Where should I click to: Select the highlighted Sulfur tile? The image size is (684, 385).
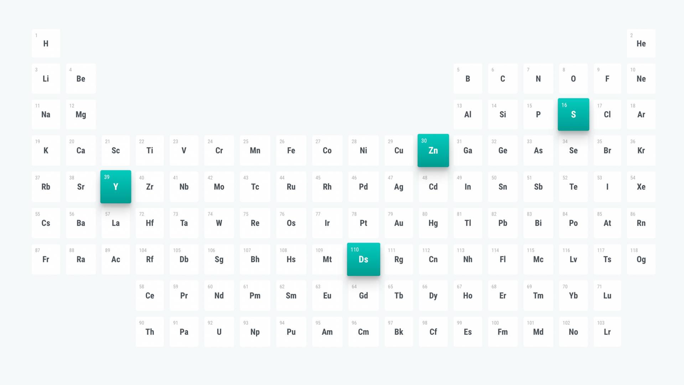pos(573,114)
